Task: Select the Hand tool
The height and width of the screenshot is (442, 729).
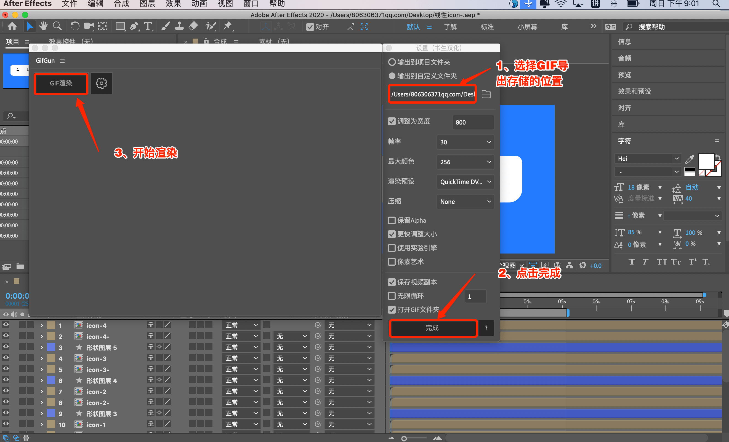Action: tap(44, 26)
